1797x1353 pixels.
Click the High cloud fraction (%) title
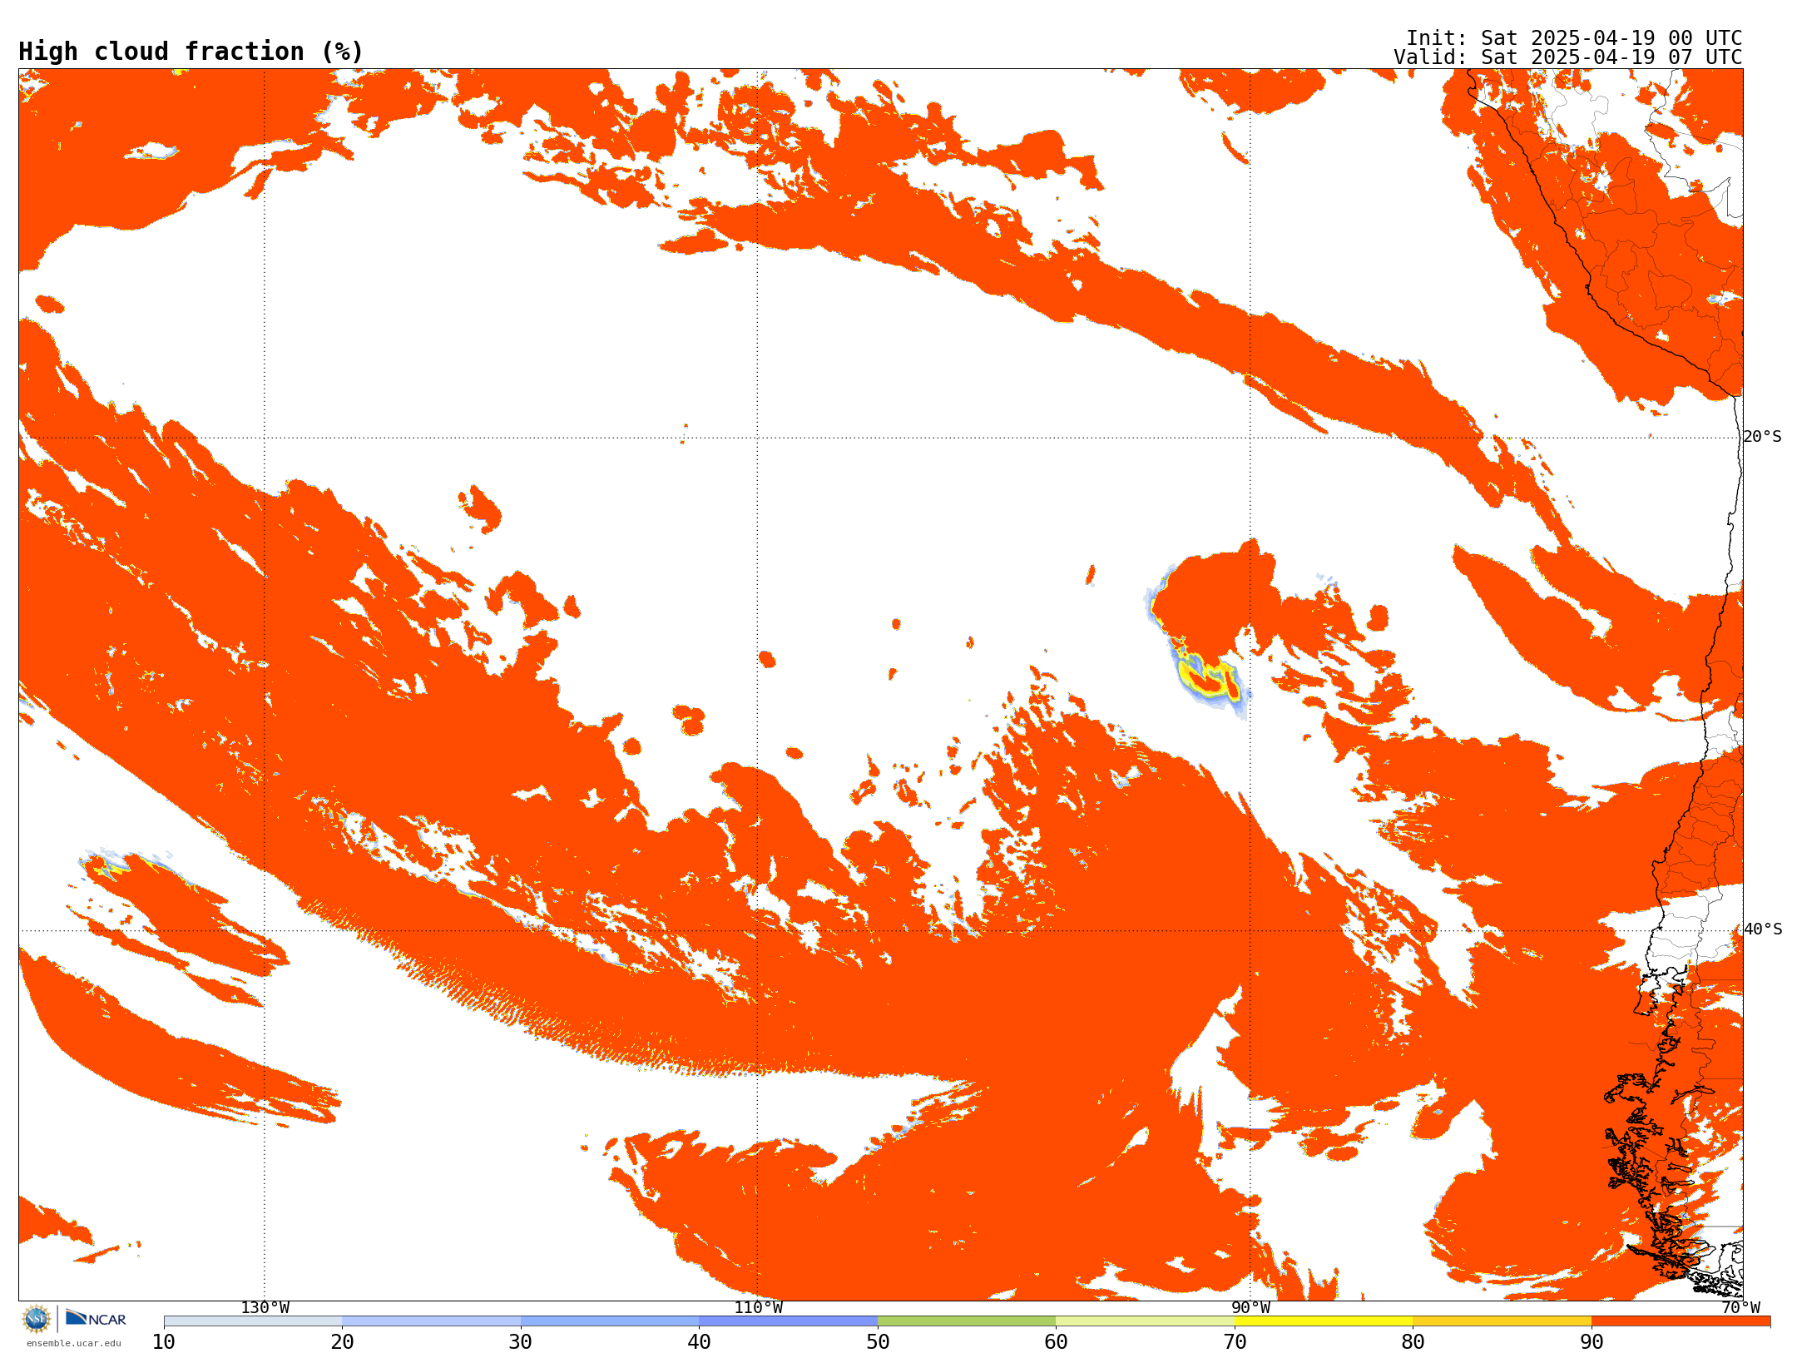click(x=191, y=52)
